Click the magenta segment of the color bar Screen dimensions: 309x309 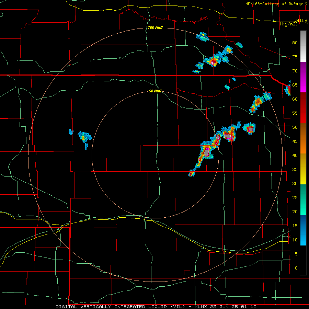click(303, 77)
